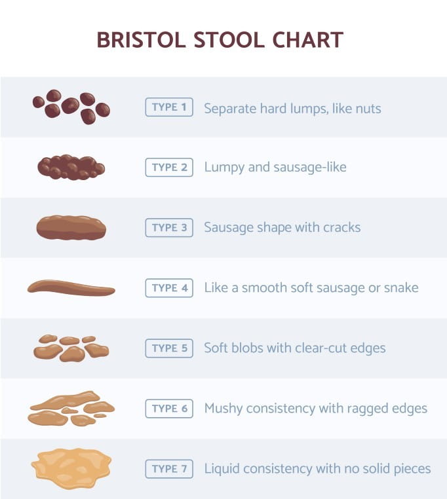The height and width of the screenshot is (499, 447).
Task: Select the TYPE 4 label badge
Action: (169, 288)
